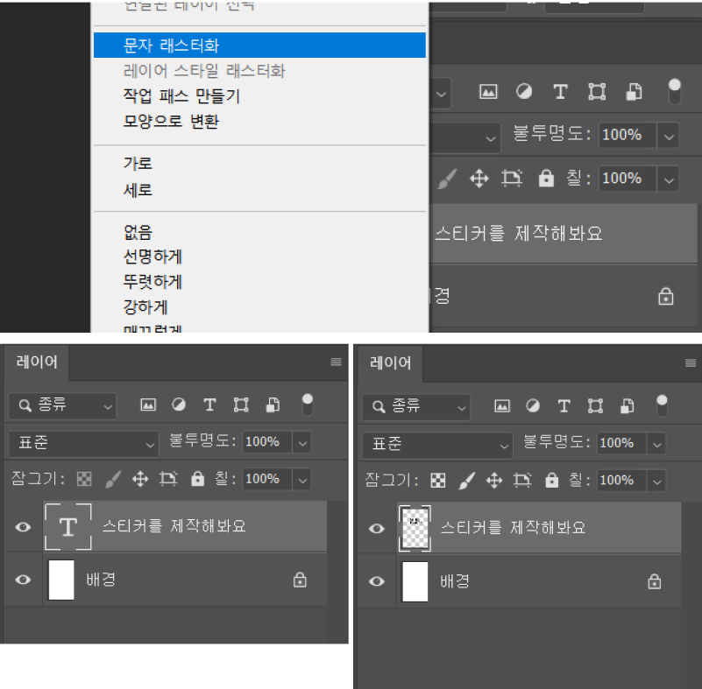
Task: Open 종류 filter dropdown in bottom-left panel
Action: pos(64,405)
